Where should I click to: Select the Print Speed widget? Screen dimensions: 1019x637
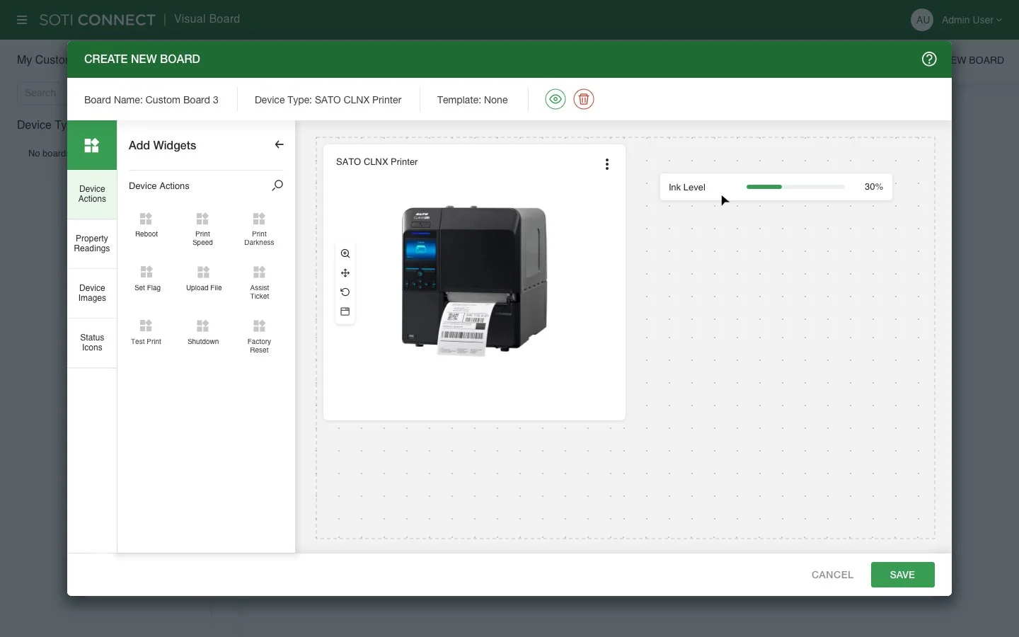202,229
